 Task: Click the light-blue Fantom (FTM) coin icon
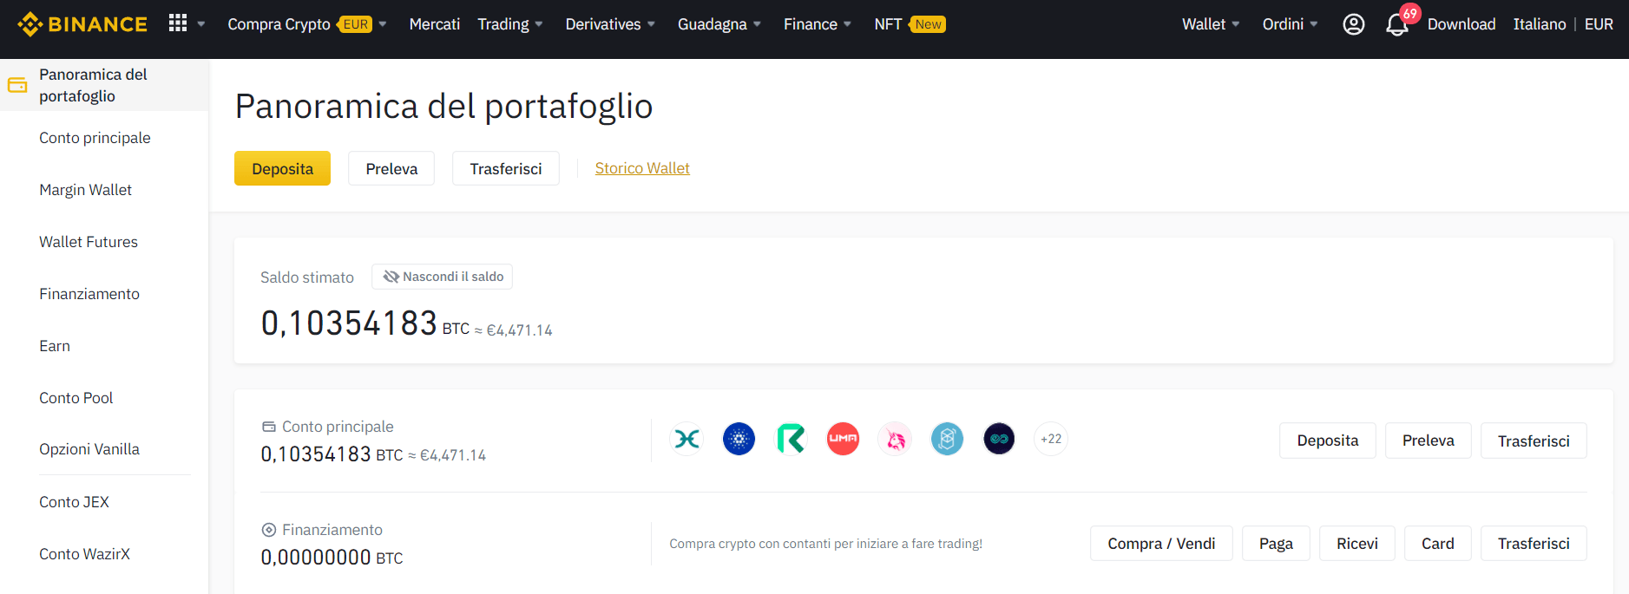click(x=948, y=439)
